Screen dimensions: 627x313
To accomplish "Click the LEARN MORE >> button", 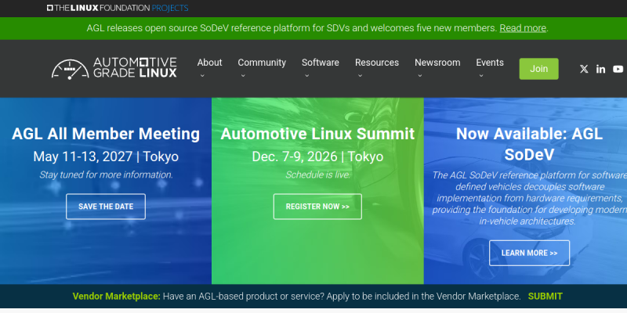I will (530, 253).
